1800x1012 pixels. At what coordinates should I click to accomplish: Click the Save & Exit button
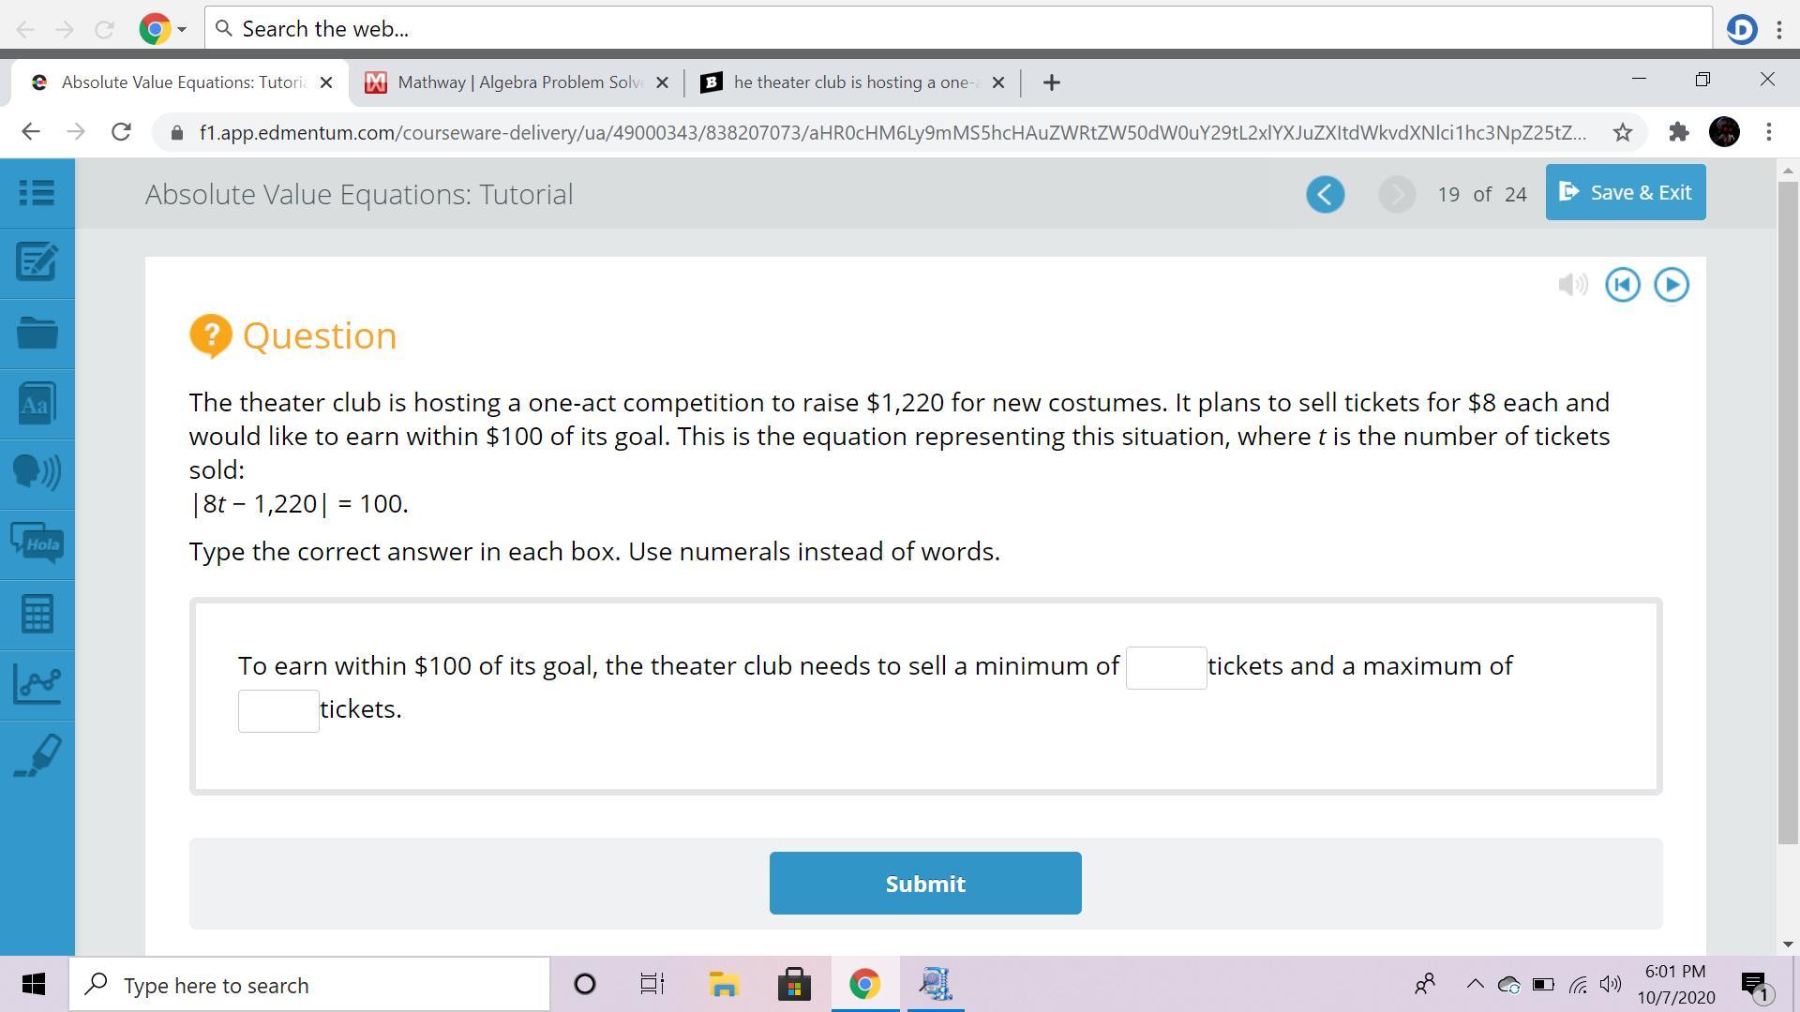pyautogui.click(x=1625, y=192)
